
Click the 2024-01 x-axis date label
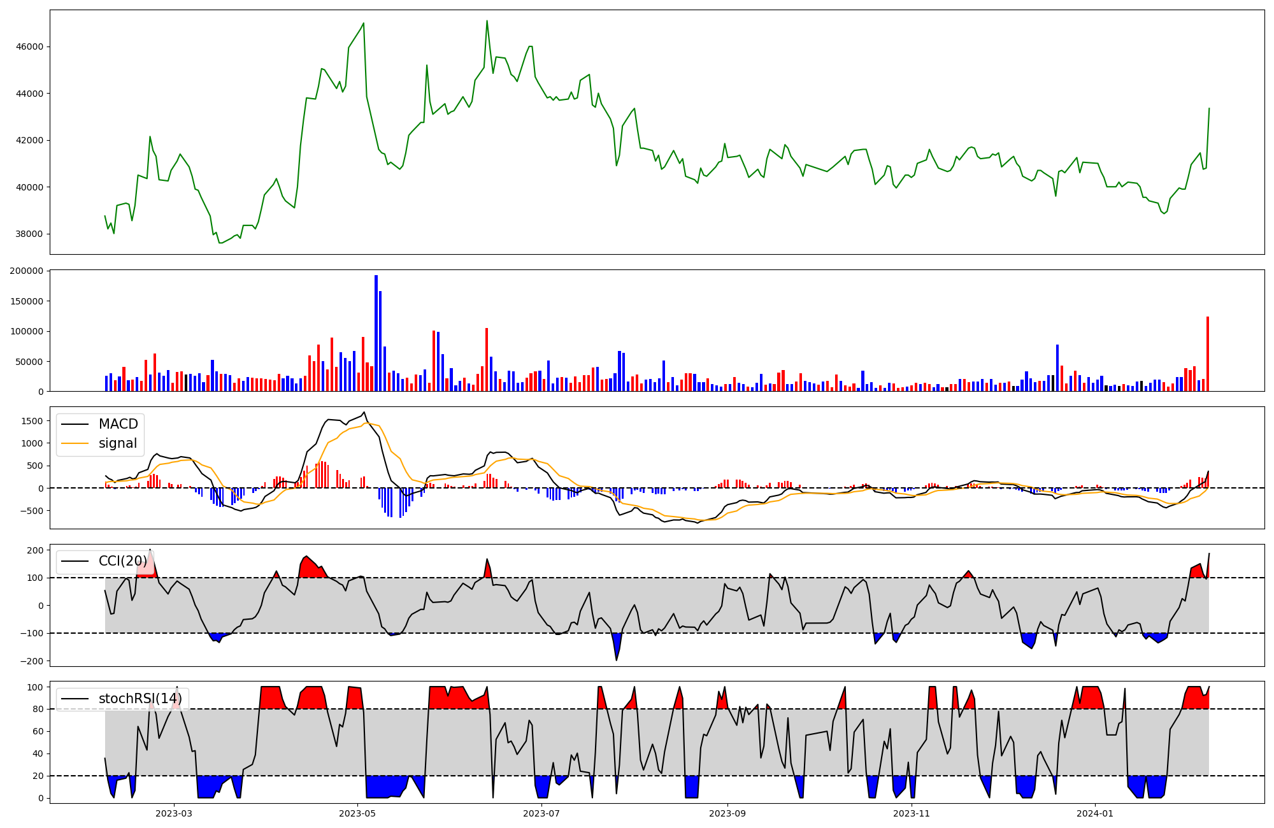[x=1095, y=813]
